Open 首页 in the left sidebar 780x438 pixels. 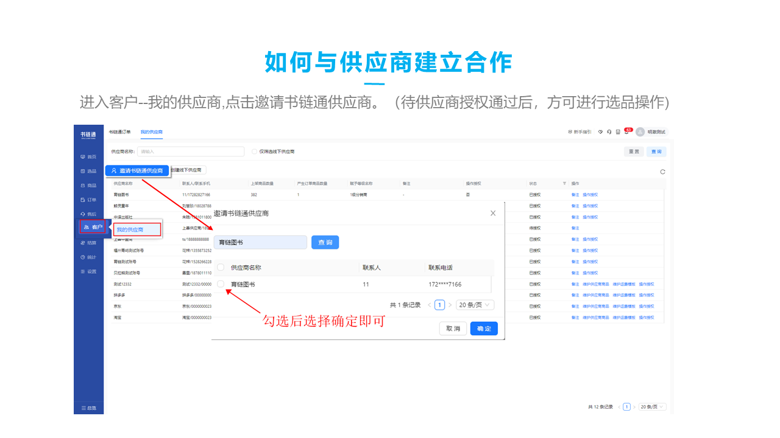coord(88,156)
